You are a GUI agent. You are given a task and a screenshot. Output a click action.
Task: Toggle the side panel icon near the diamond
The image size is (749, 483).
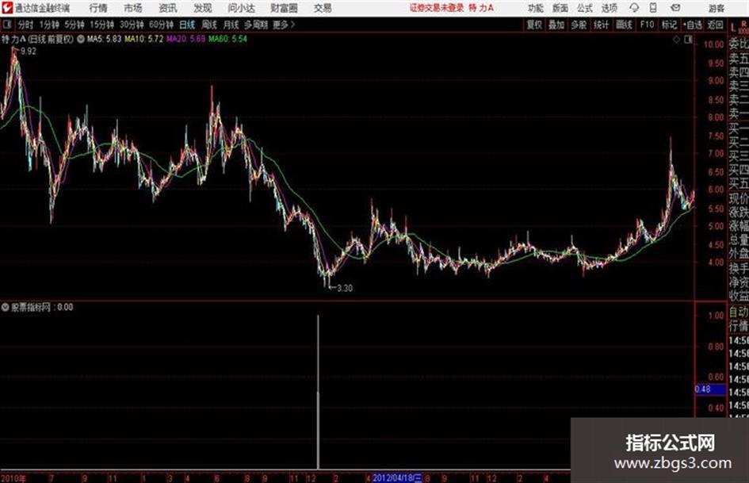click(688, 40)
